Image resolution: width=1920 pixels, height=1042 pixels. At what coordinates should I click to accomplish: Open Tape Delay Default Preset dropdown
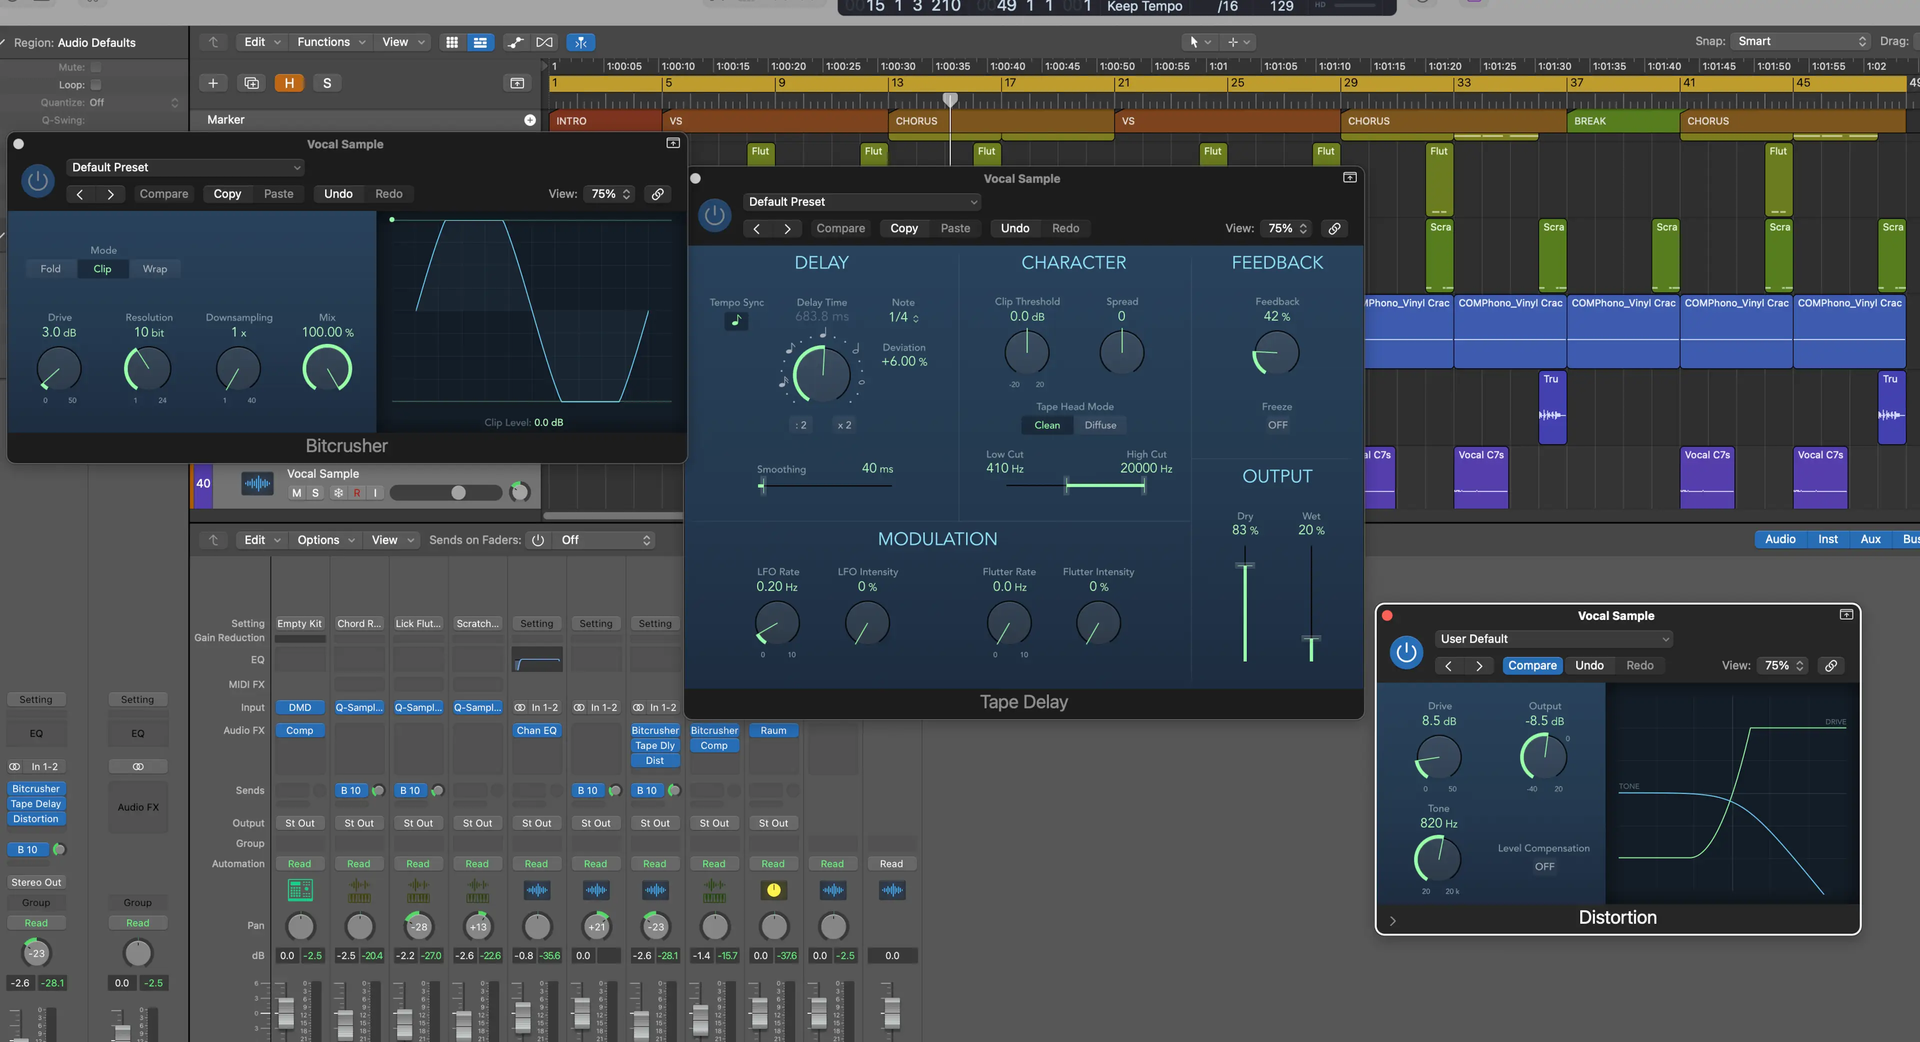tap(861, 202)
